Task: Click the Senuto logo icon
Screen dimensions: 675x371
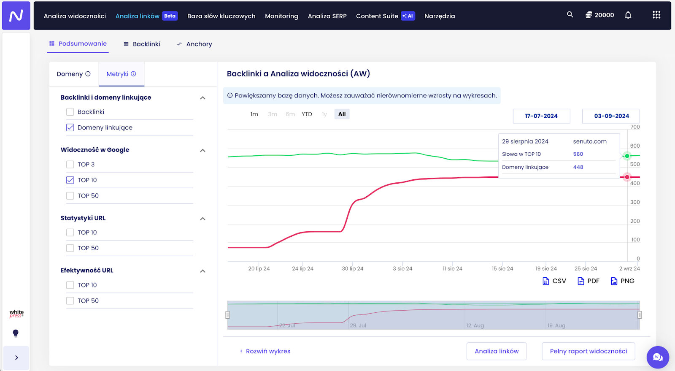Action: (x=16, y=16)
